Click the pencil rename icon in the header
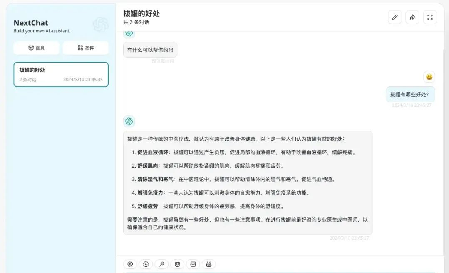 (x=395, y=17)
